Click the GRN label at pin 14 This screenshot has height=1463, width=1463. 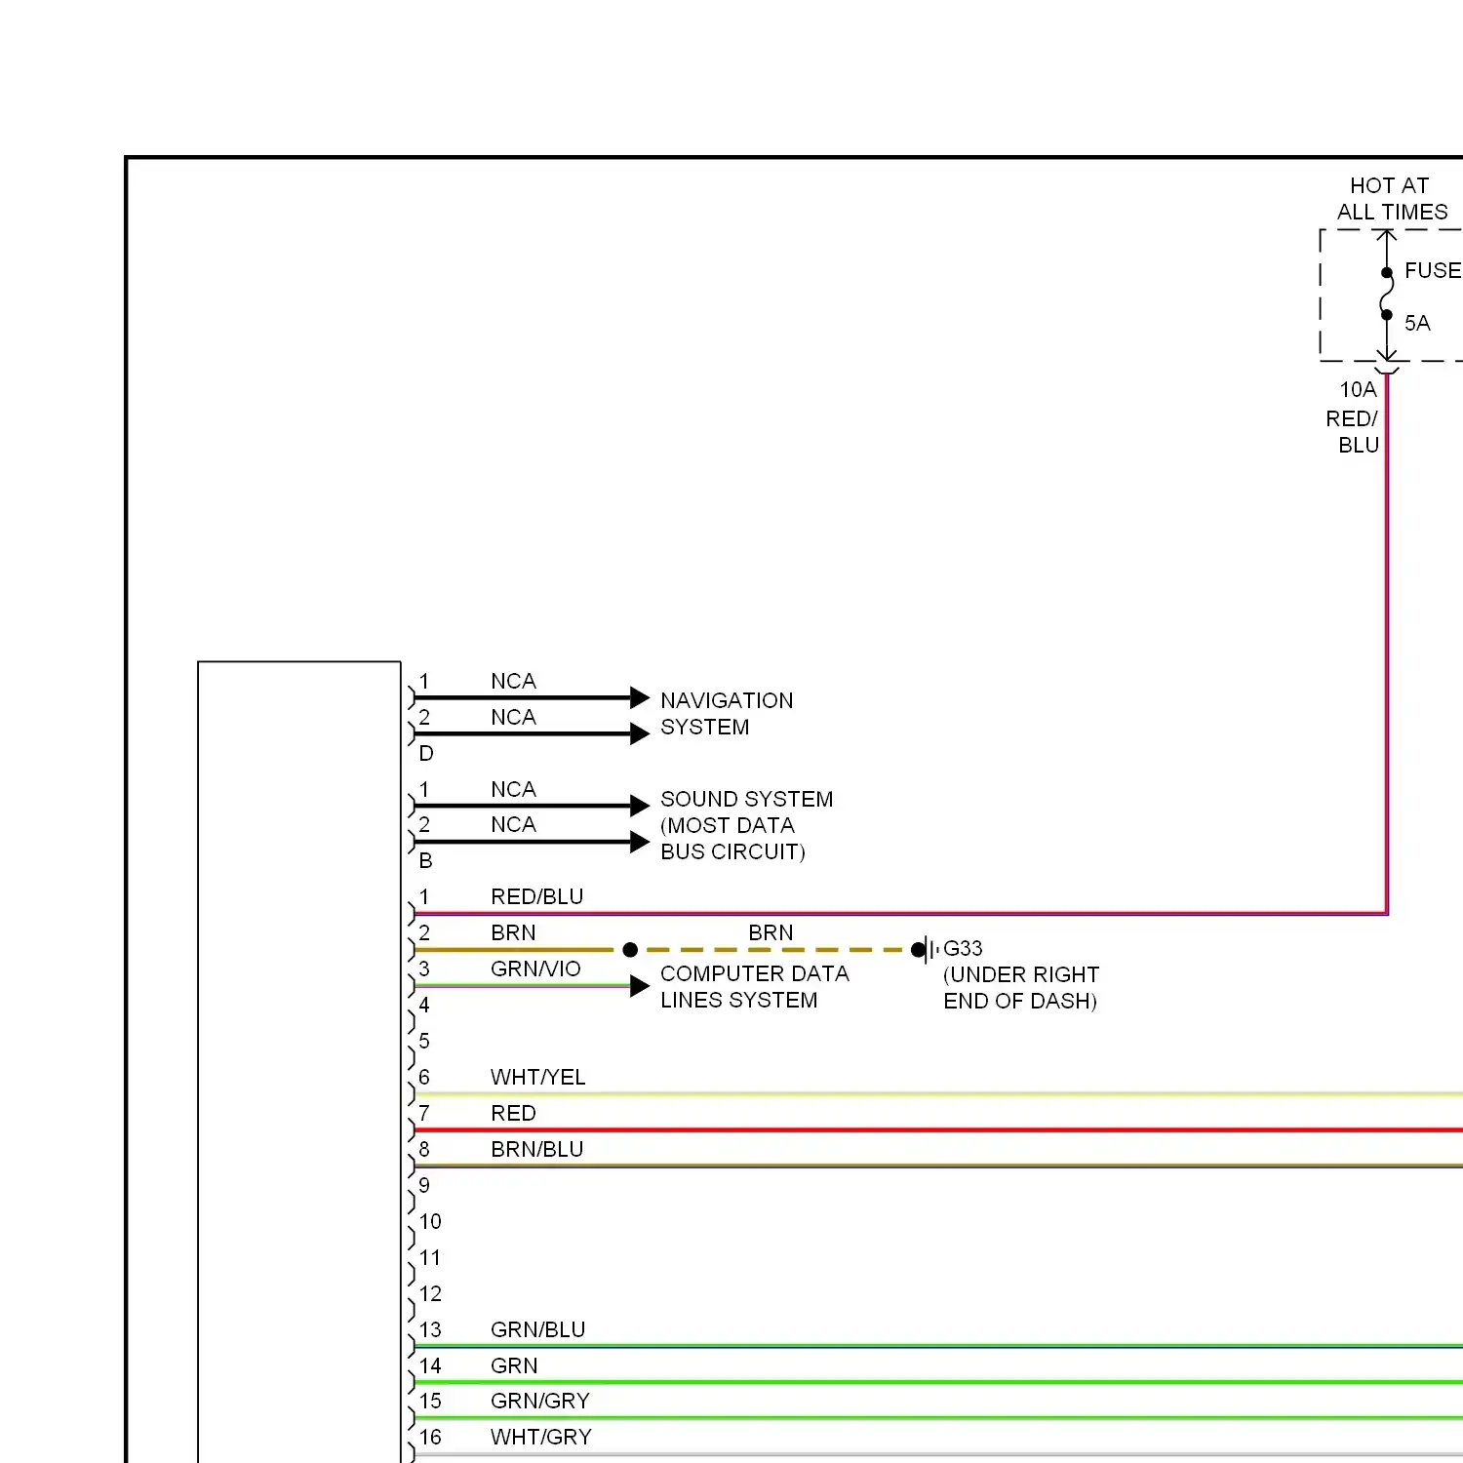(x=514, y=1365)
